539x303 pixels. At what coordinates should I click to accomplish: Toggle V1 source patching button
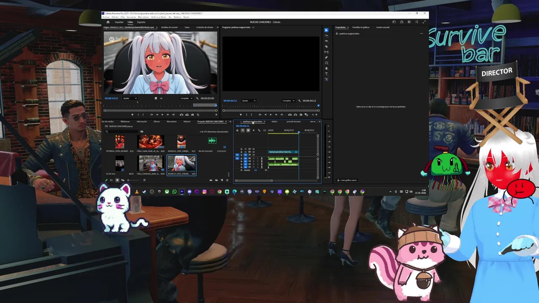237,155
